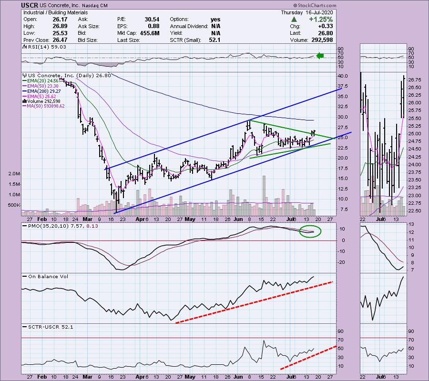Click the copyright symbol before StockCharts.com
Screen dimensions: 429x381
tap(295, 5)
